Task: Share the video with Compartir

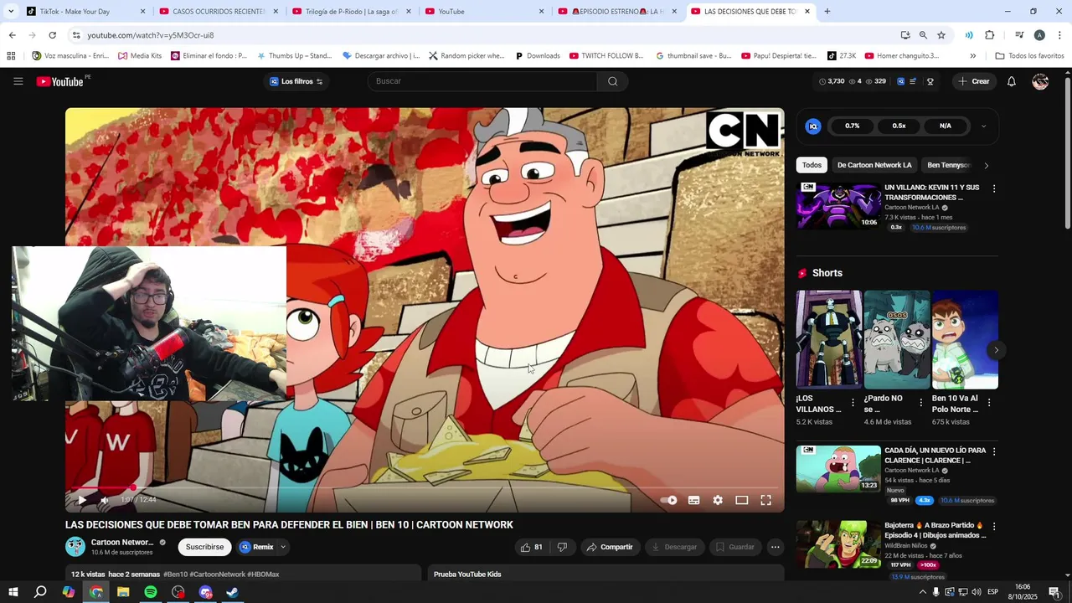Action: [610, 547]
